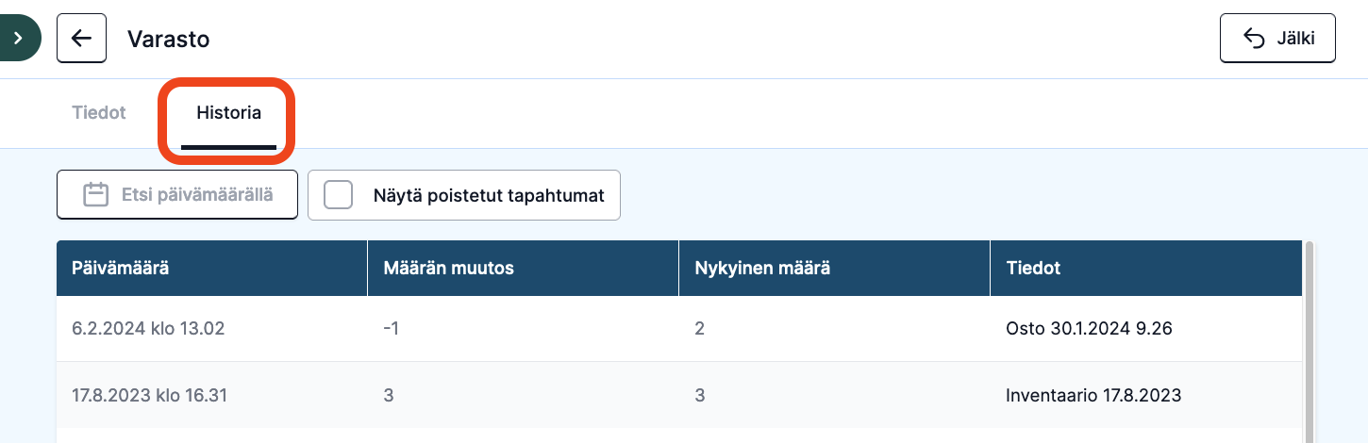Screen dimensions: 1368x443
Task: Click the table's vertical scrollbar
Action: click(1308, 341)
